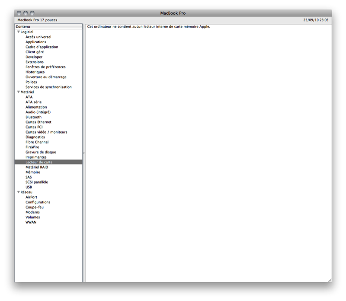Image resolution: width=346 pixels, height=301 pixels.
Task: Open the Applications entry
Action: click(x=36, y=42)
